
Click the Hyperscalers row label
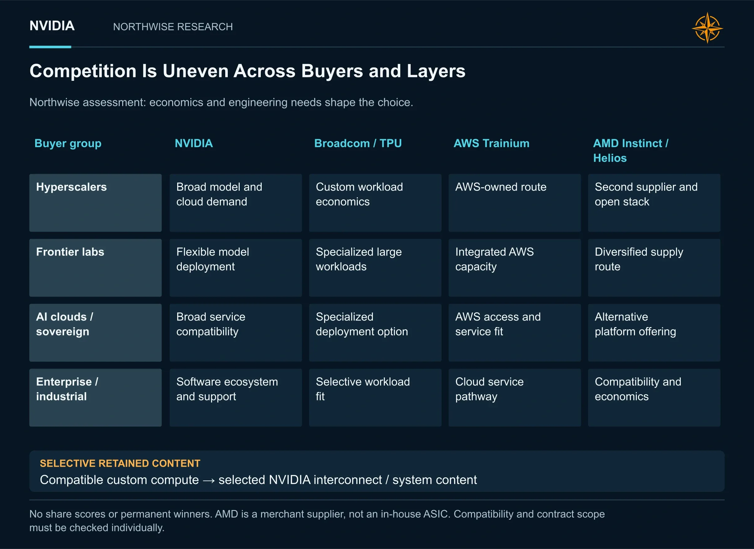click(96, 203)
